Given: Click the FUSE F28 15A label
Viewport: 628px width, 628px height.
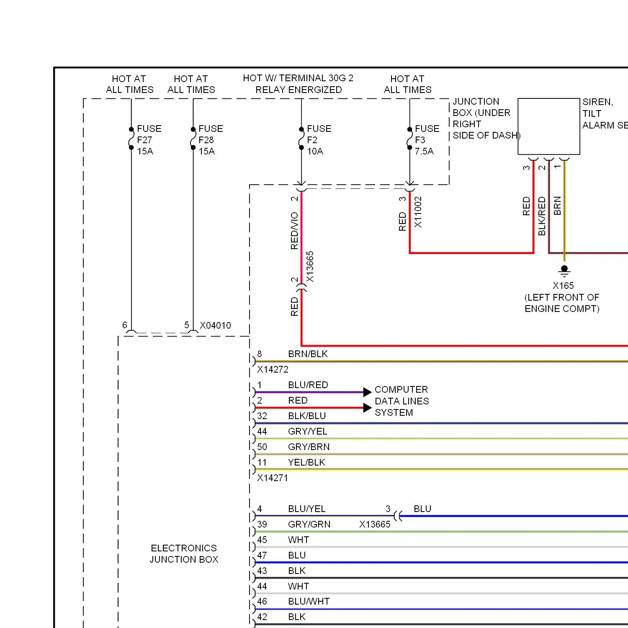Looking at the screenshot, I should click(211, 140).
